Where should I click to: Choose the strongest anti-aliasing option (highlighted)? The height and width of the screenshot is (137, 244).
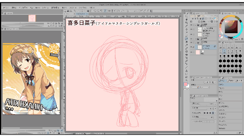(x=213, y=113)
